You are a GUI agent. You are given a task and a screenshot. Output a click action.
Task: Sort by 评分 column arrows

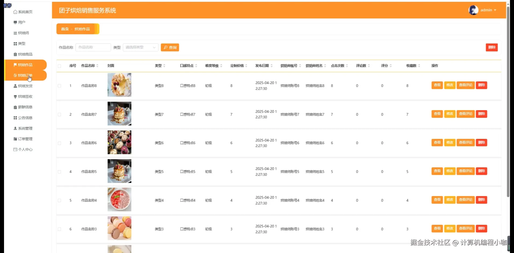coord(391,66)
